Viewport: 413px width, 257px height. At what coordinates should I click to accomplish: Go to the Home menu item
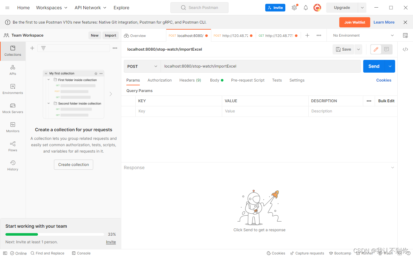tap(23, 8)
